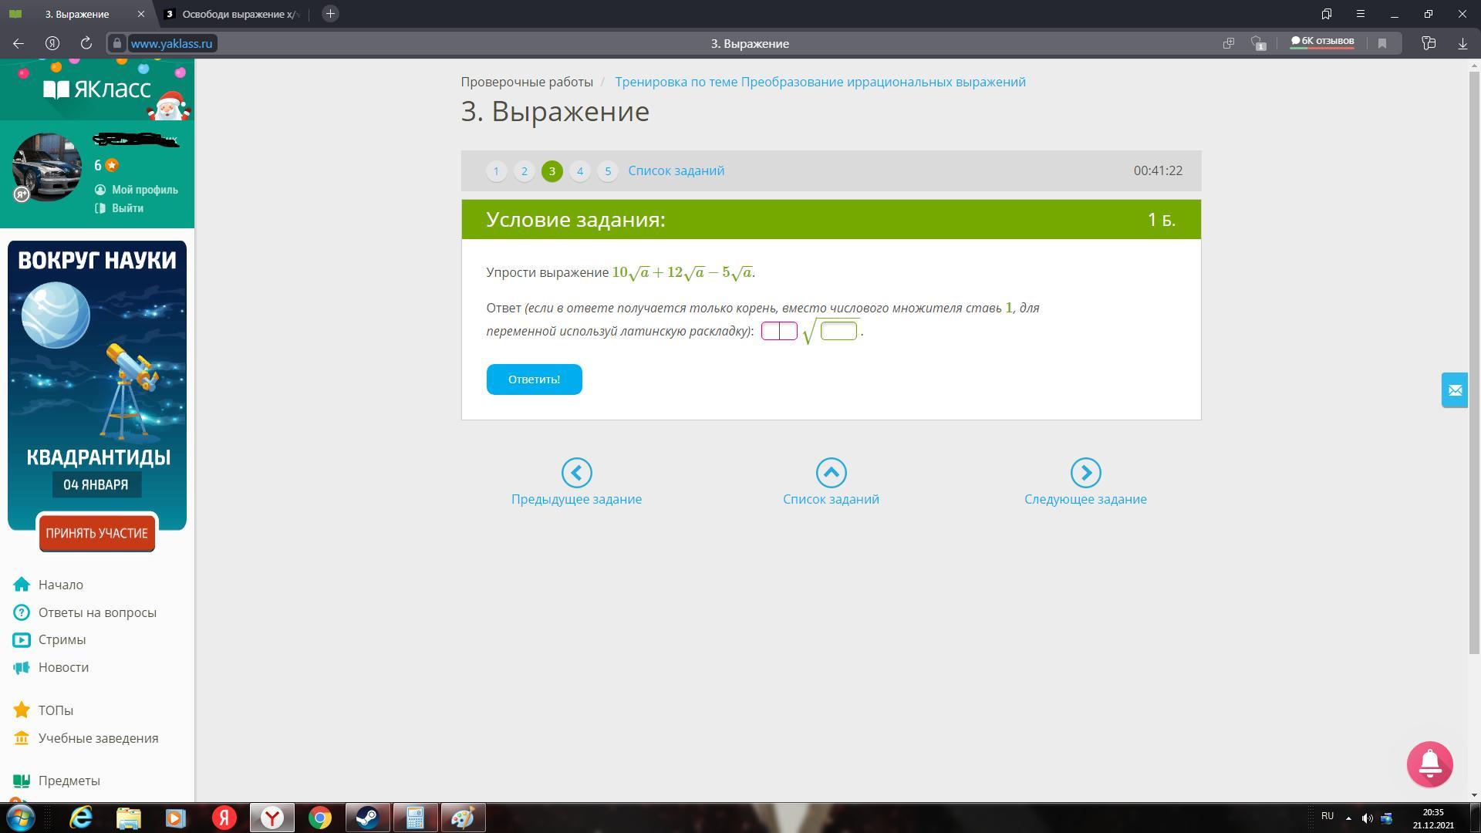The image size is (1481, 833).
Task: Click the task list up-arrow circle icon
Action: (x=831, y=473)
